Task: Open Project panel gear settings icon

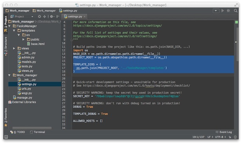Action: [52, 16]
